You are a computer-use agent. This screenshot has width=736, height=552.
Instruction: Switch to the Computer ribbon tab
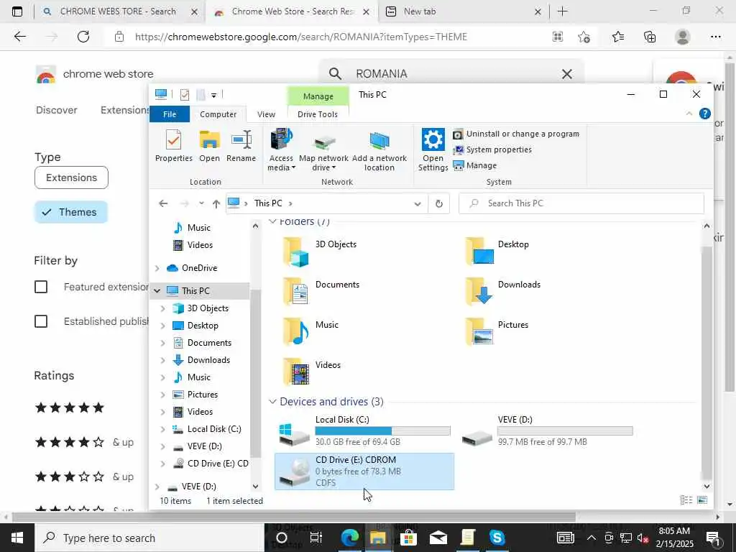click(x=218, y=114)
